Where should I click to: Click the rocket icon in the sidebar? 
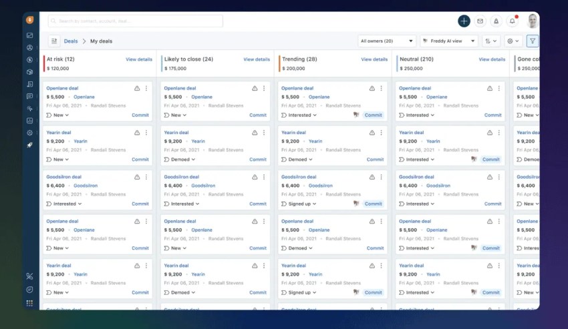pos(29,145)
